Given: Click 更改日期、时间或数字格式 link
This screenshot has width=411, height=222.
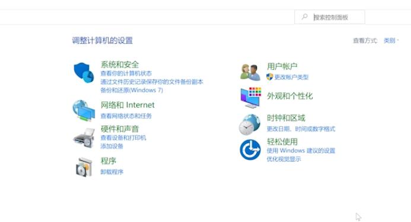Looking at the screenshot, I should (301, 129).
